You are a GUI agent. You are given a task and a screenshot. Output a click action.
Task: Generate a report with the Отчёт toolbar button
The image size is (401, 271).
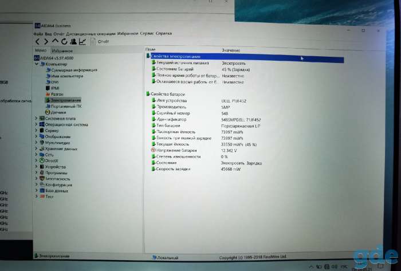100,41
